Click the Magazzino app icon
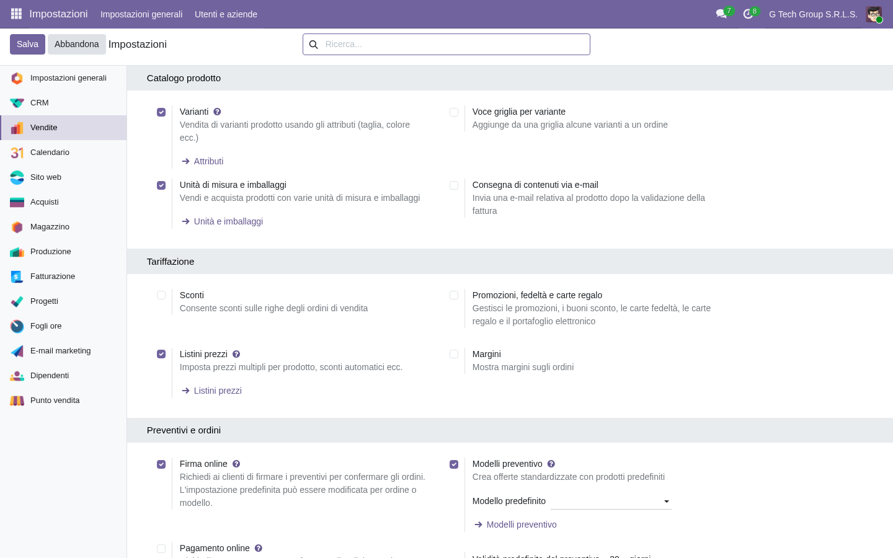This screenshot has width=893, height=558. click(x=17, y=227)
